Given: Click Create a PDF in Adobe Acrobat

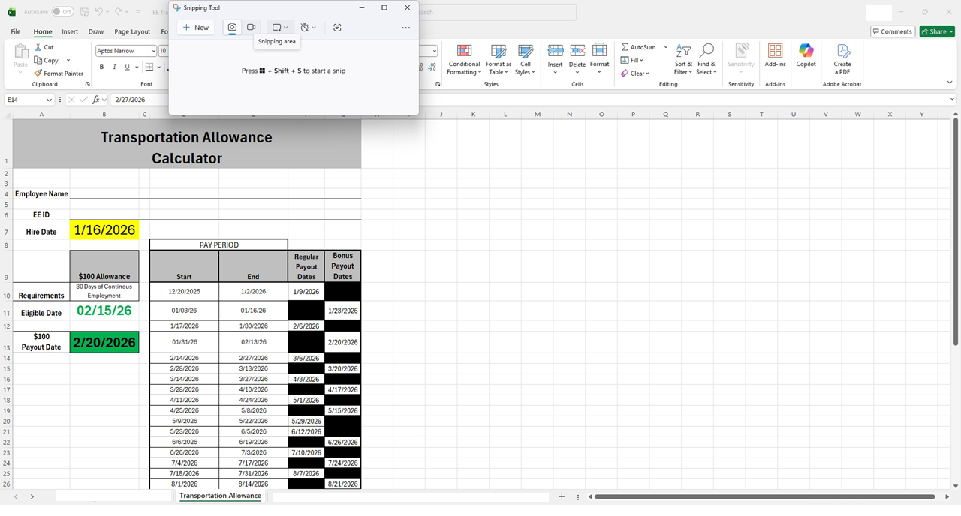Looking at the screenshot, I should tap(842, 58).
